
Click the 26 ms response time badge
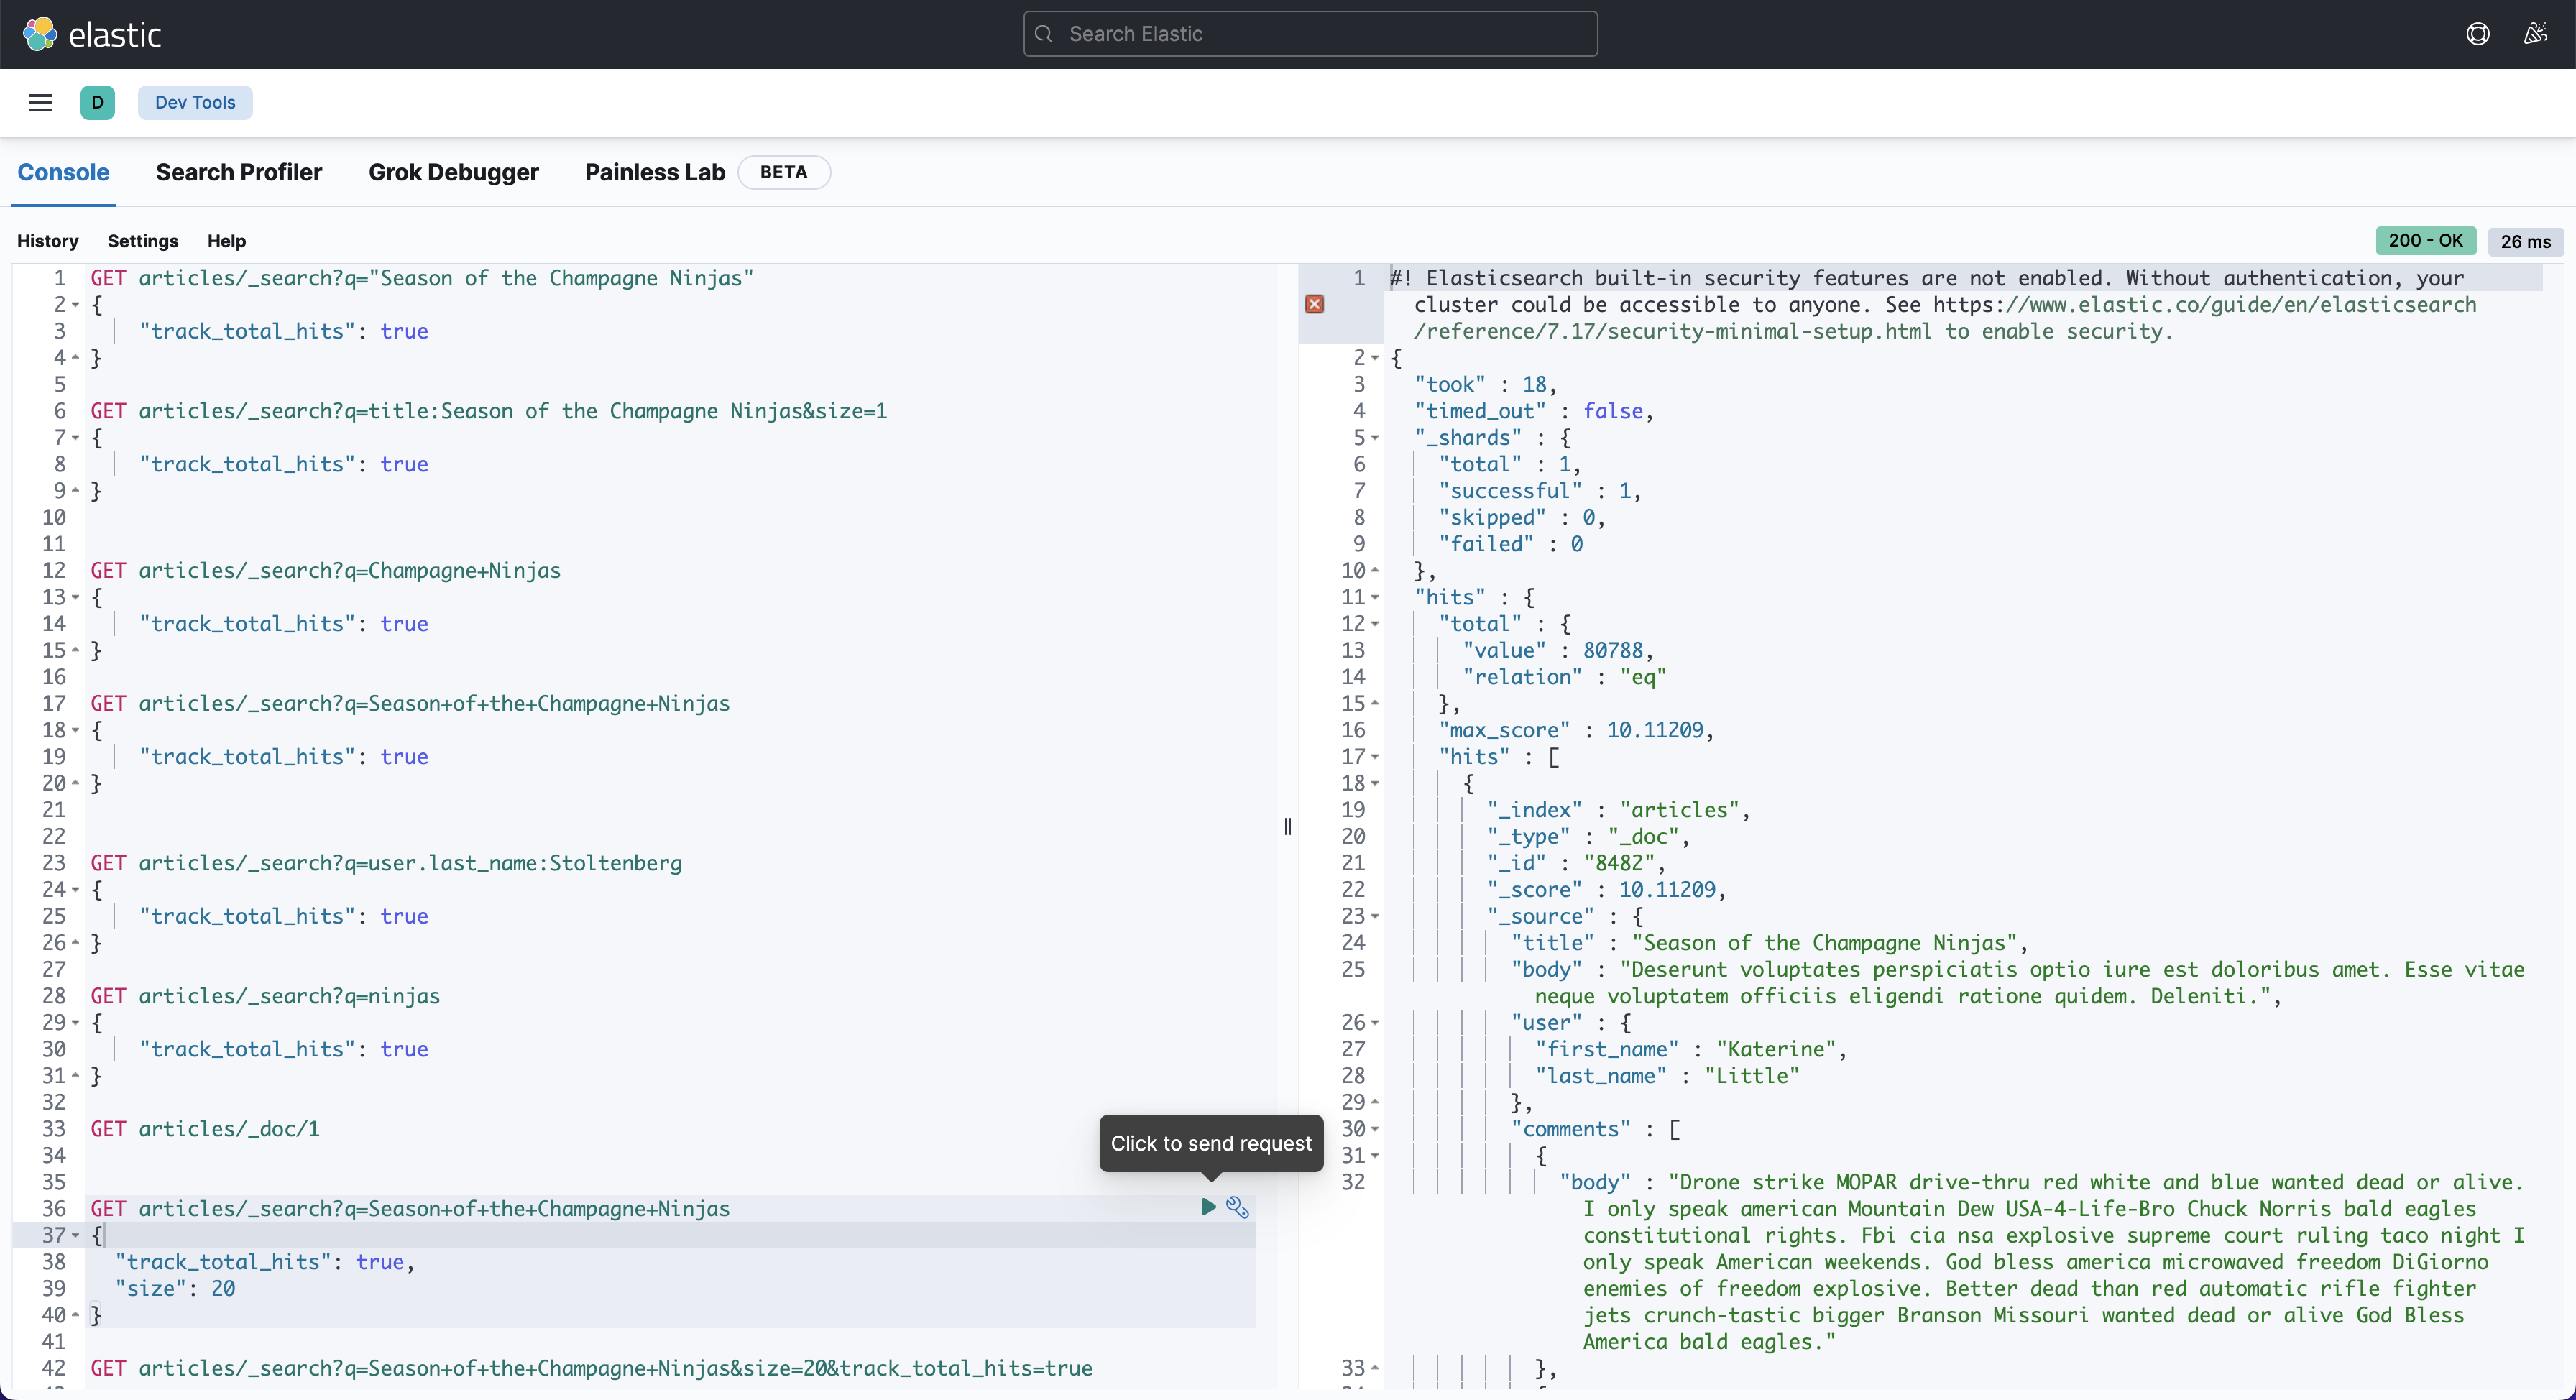[2525, 241]
